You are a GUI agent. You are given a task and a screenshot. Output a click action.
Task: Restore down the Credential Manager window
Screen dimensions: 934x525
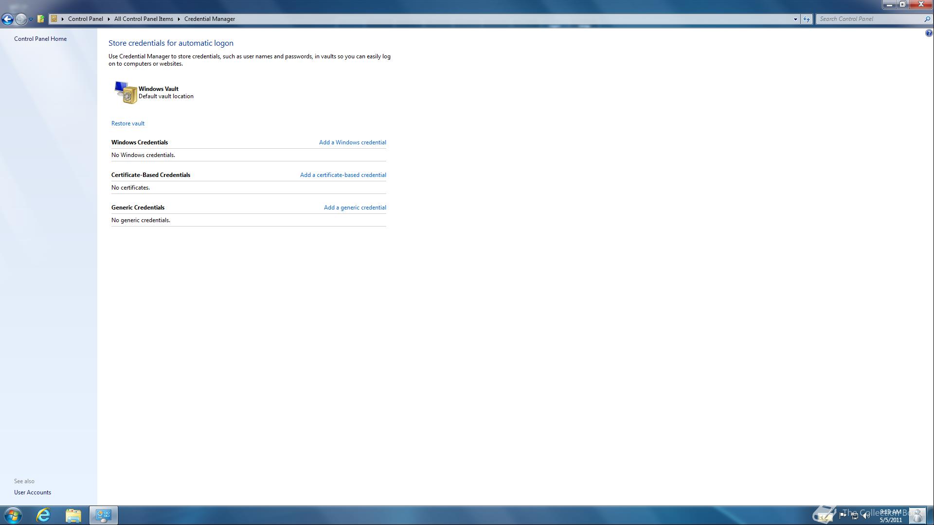point(902,4)
